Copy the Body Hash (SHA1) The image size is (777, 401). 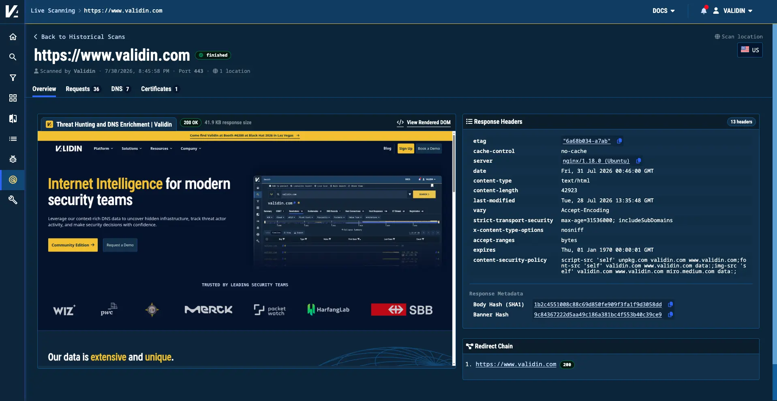[x=670, y=304]
